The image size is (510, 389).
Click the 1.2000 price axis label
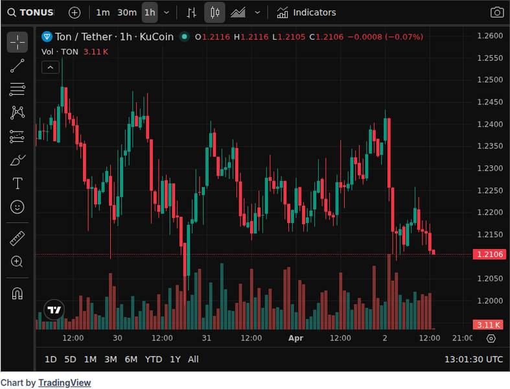pos(490,301)
